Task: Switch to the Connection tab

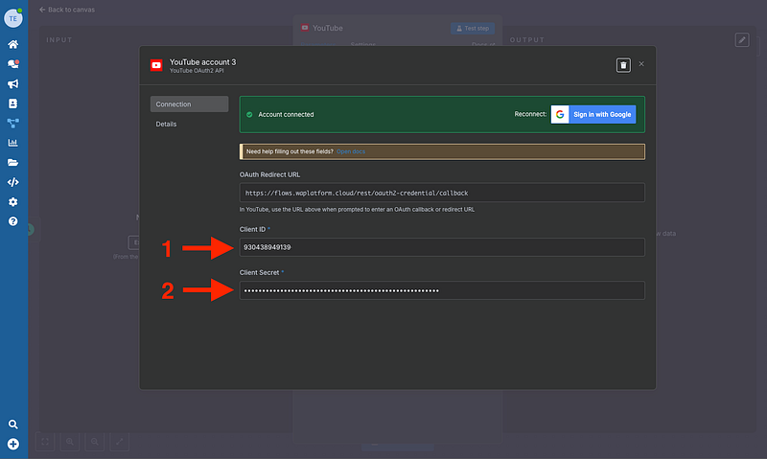Action: (x=189, y=104)
